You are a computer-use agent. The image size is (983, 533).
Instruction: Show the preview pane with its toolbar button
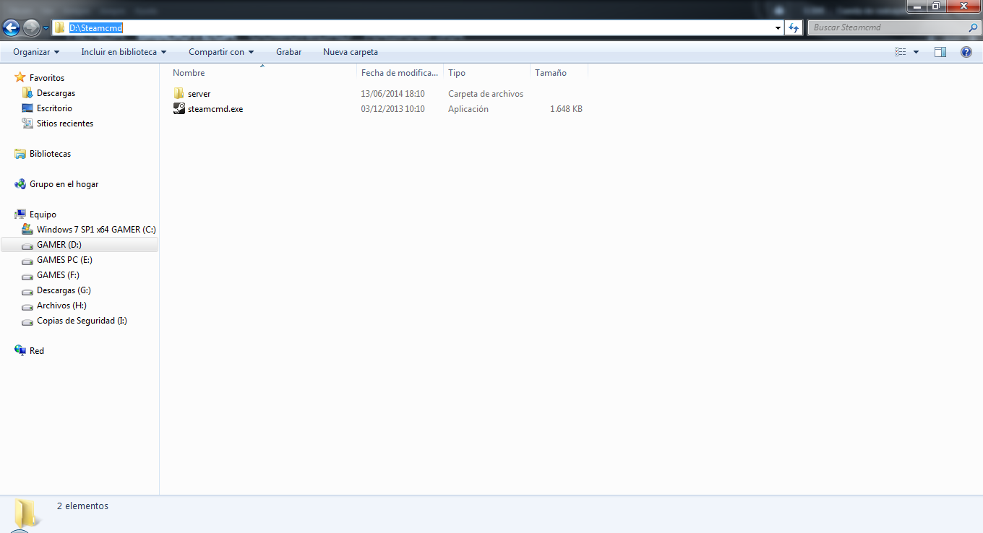tap(940, 52)
